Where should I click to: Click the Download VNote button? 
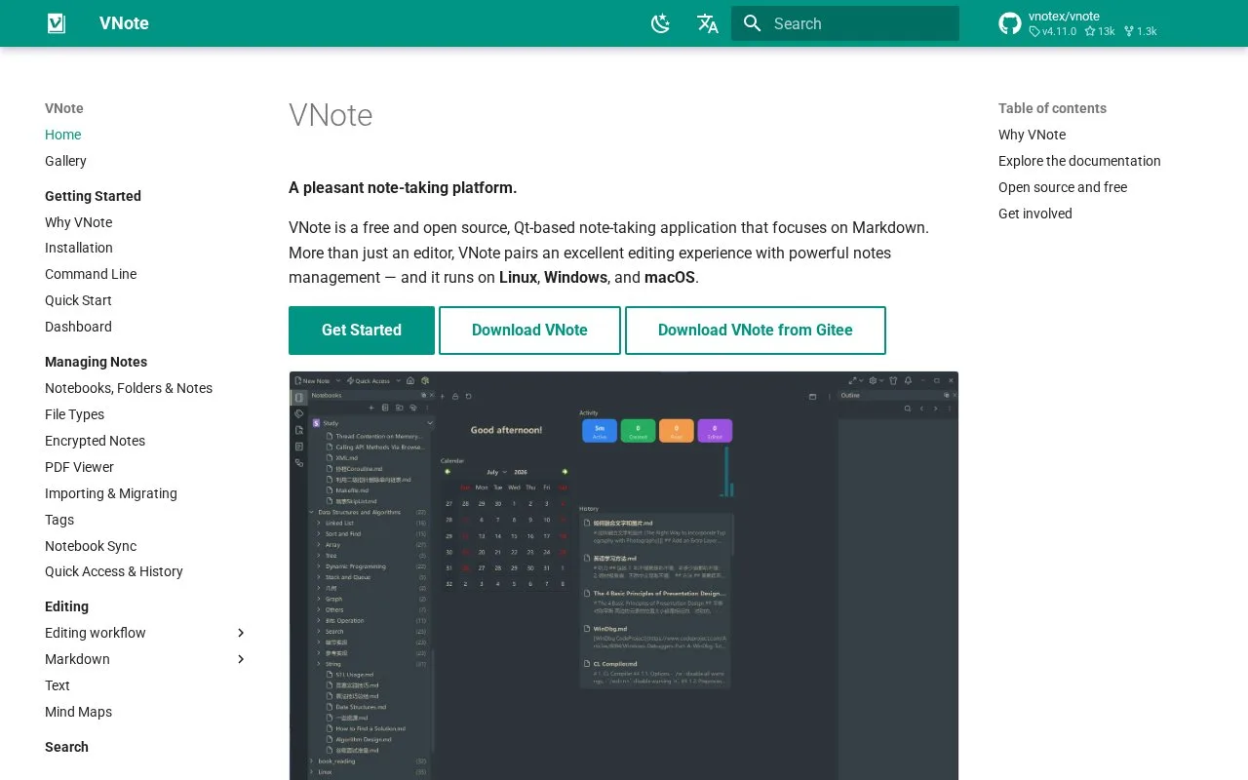pos(529,331)
